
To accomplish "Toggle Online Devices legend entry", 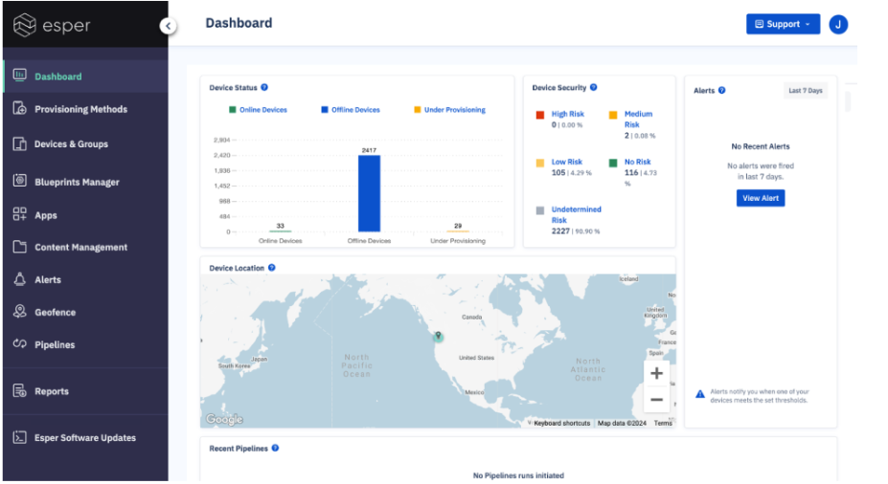I will [x=258, y=110].
